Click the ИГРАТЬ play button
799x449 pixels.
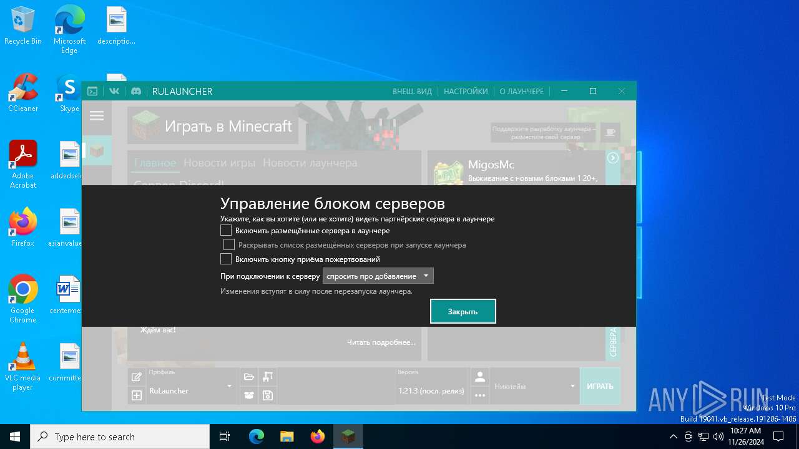[600, 386]
